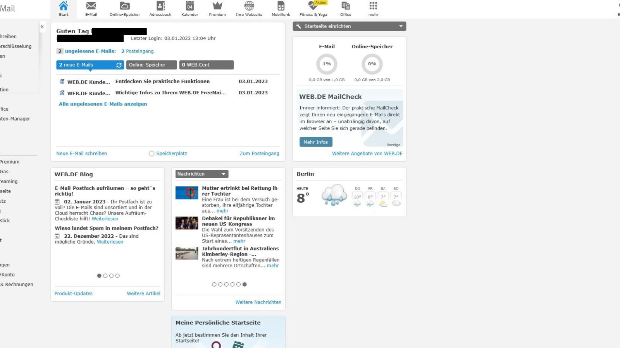Click the 'Mehr Infos' button in MailCheck
The height and width of the screenshot is (348, 620).
click(x=315, y=142)
